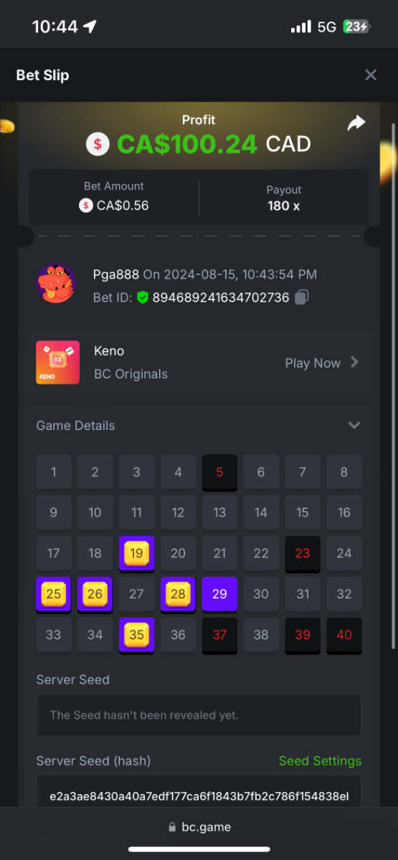398x860 pixels.
Task: Tap the coin icon next to Bet Amount
Action: pyautogui.click(x=86, y=206)
